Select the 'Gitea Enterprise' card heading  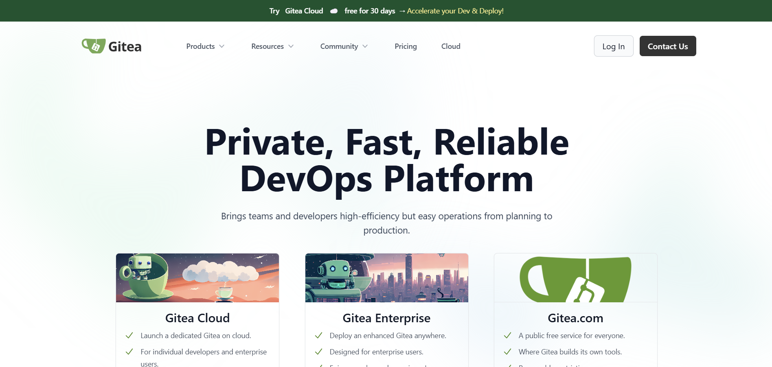click(386, 318)
